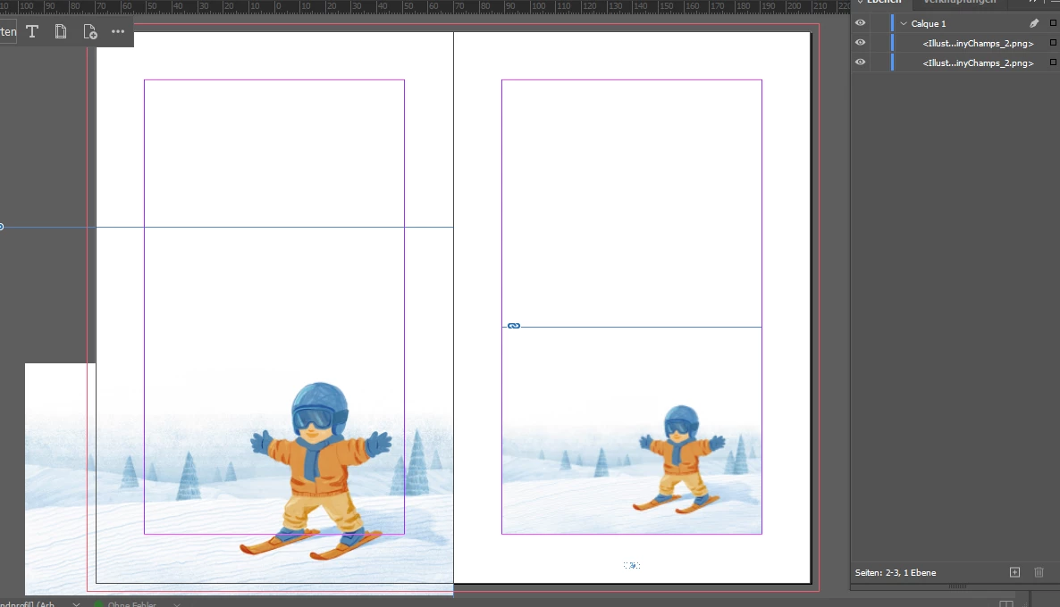This screenshot has width=1060, height=607.
Task: Switch to the Ebenen tab
Action: [884, 2]
